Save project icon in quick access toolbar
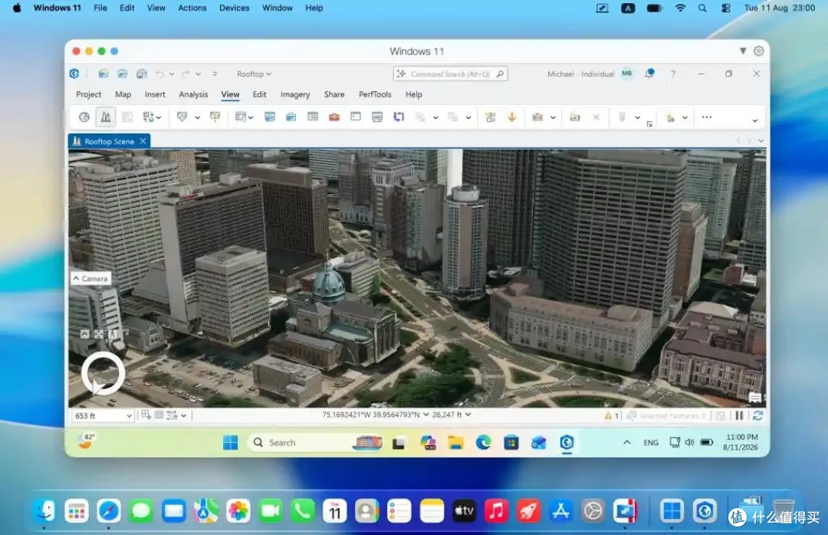 142,74
